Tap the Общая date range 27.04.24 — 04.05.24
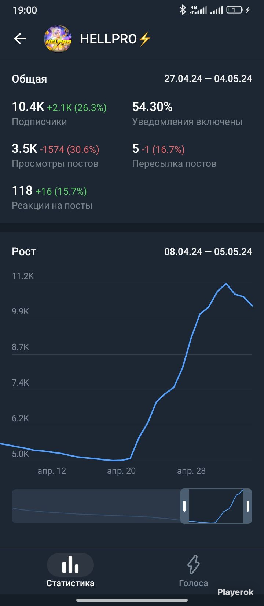 tap(208, 79)
